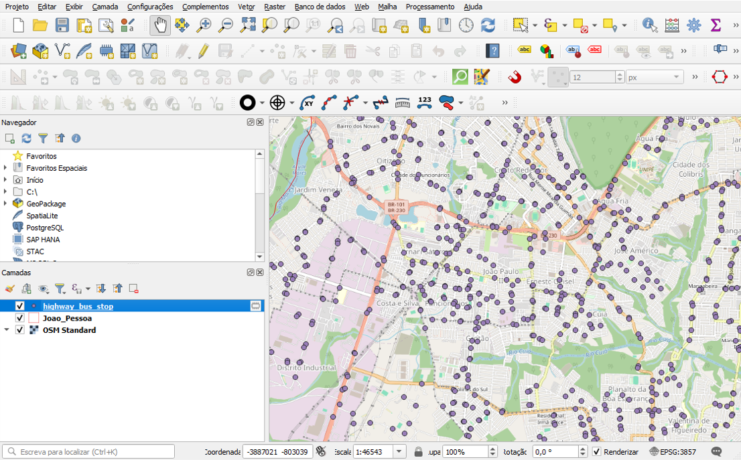Click the EPSG:3857 projection button
The height and width of the screenshot is (460, 741).
673,452
